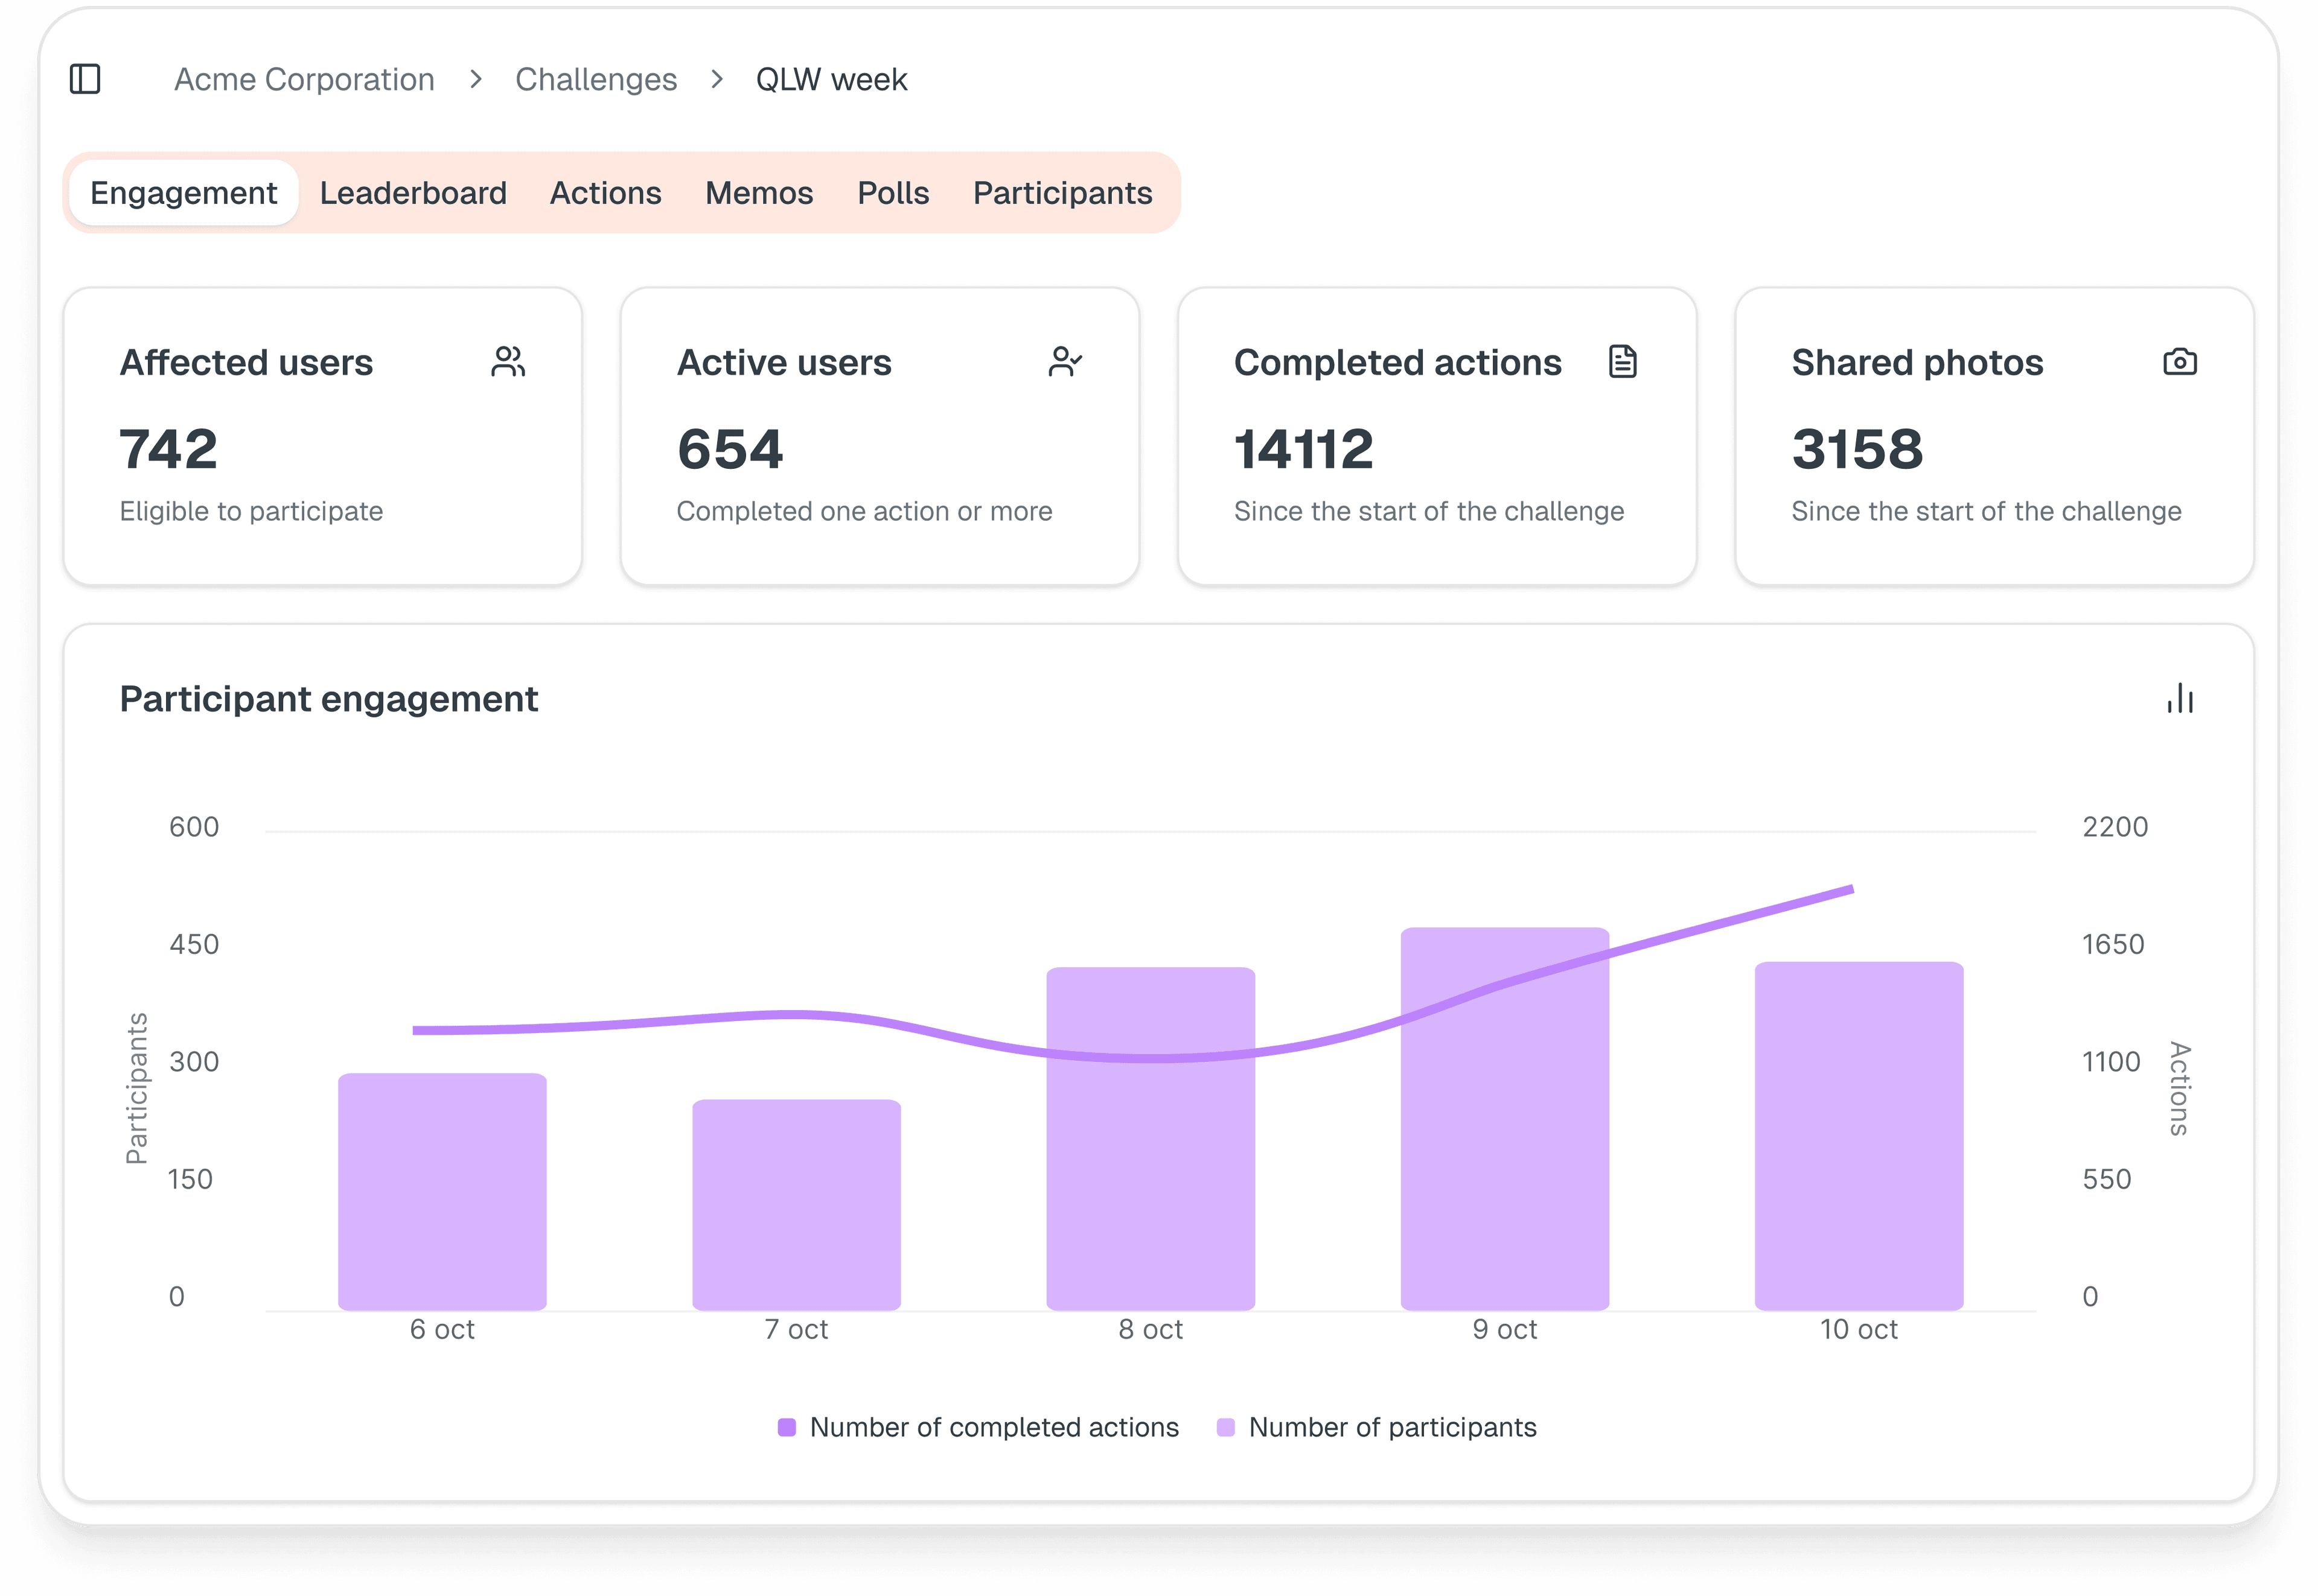Select the Actions tab
The image size is (2318, 1596).
point(605,192)
